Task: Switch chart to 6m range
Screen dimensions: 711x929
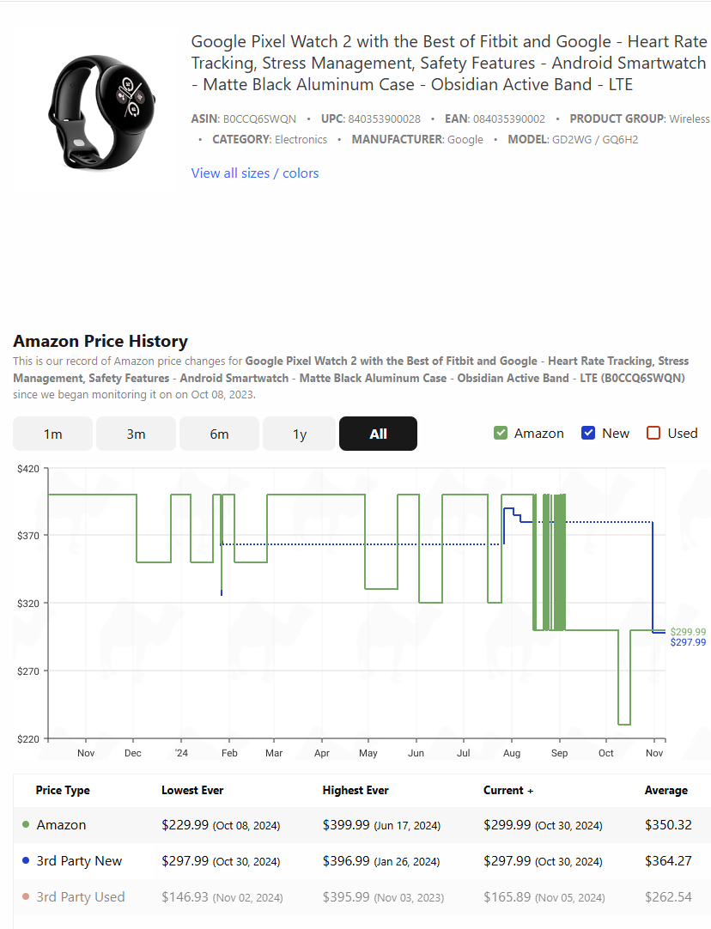Action: coord(219,434)
